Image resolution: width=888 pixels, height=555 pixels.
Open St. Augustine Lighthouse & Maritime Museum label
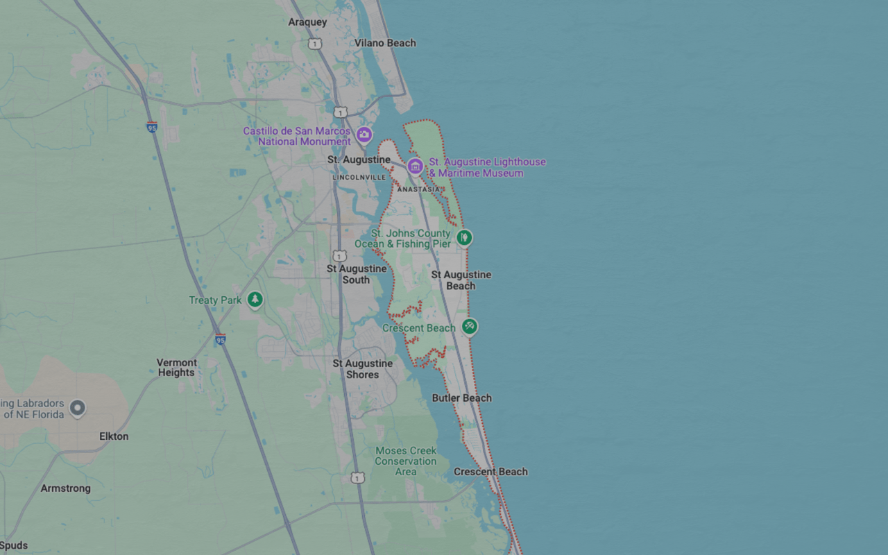(x=487, y=167)
